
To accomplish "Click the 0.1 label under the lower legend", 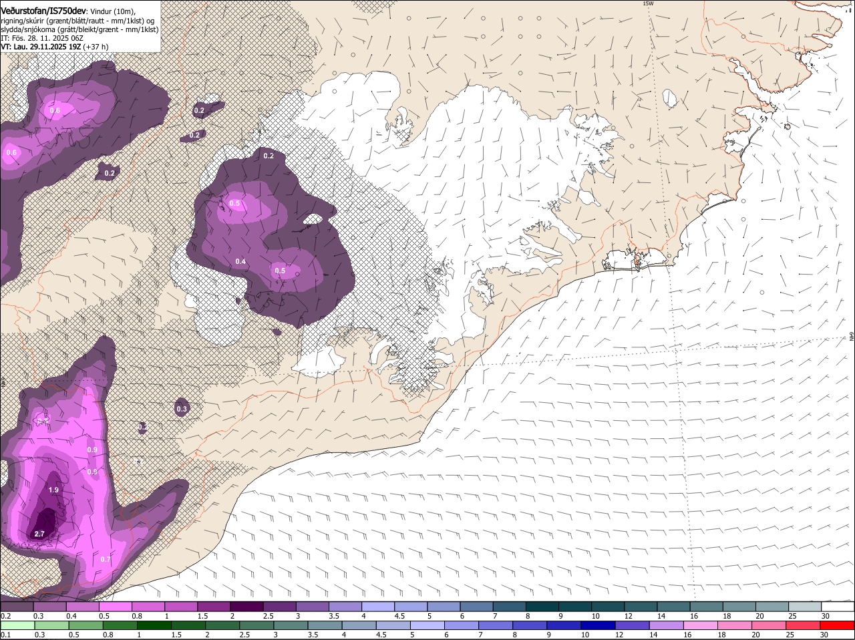I will point(5,635).
